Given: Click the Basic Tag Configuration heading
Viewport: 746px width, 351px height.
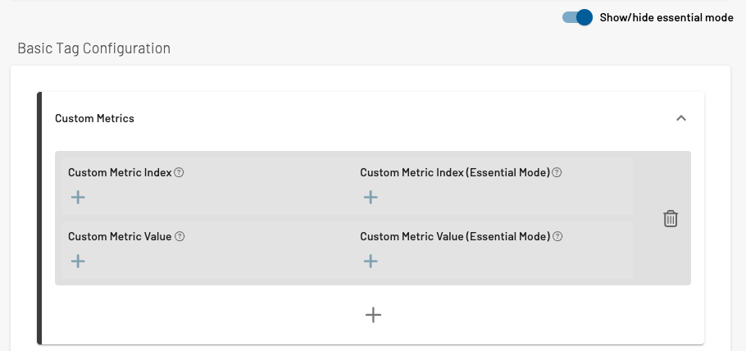Looking at the screenshot, I should (x=93, y=48).
